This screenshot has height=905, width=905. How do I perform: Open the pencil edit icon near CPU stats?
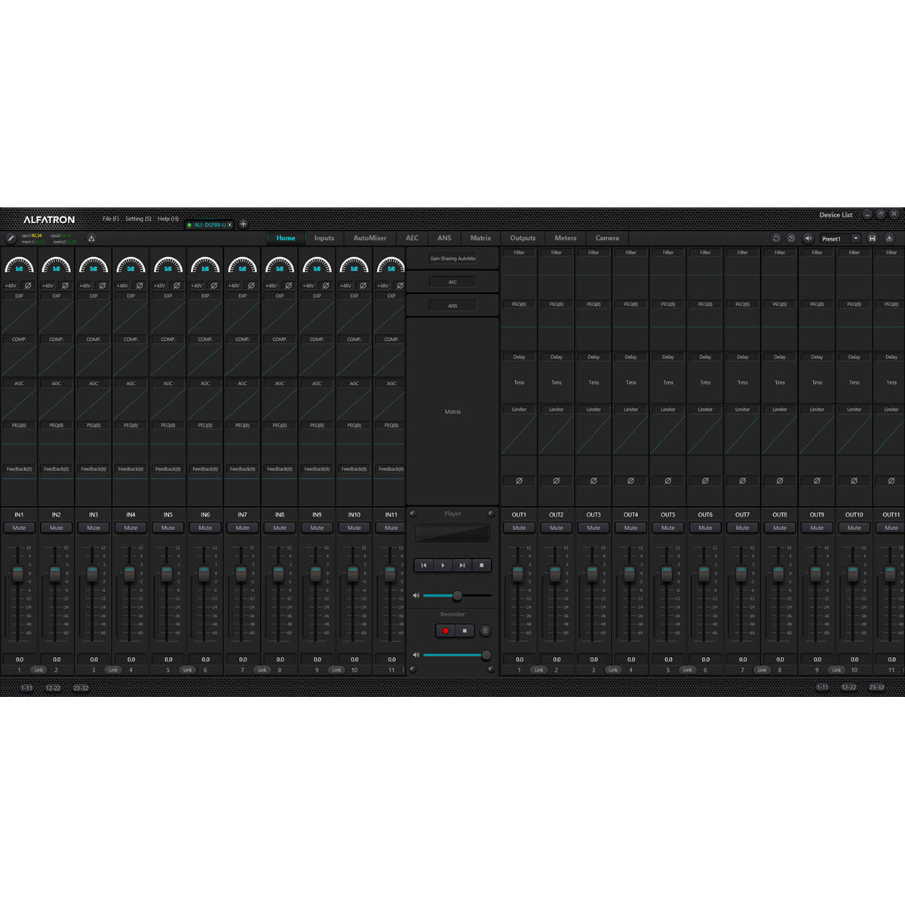(11, 240)
